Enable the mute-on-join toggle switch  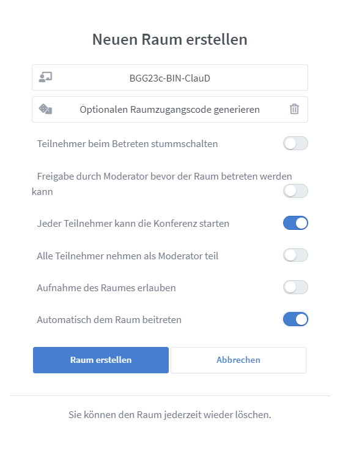click(x=295, y=143)
